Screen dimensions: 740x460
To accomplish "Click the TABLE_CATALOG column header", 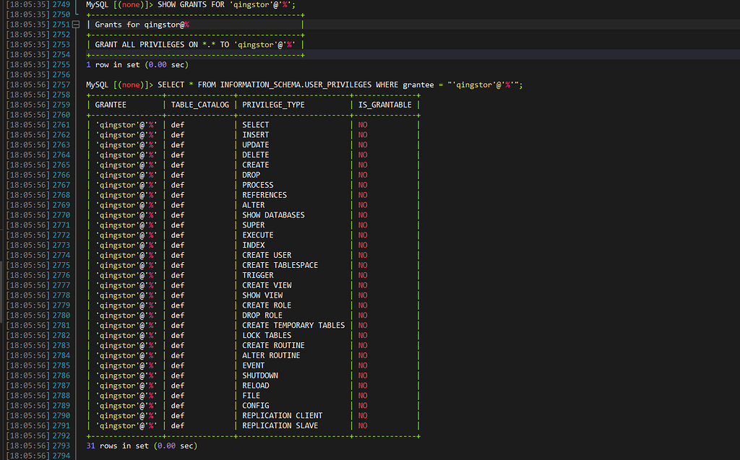I will (x=199, y=105).
